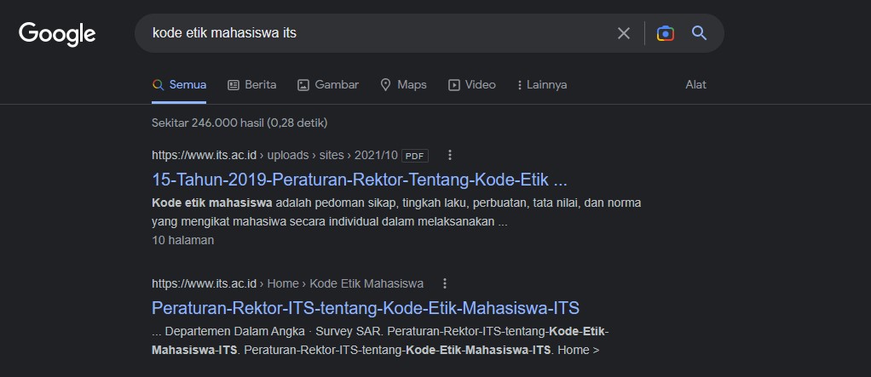The width and height of the screenshot is (871, 377).
Task: Click the snippet mentioning Departemen Dalam Angka
Action: point(380,341)
